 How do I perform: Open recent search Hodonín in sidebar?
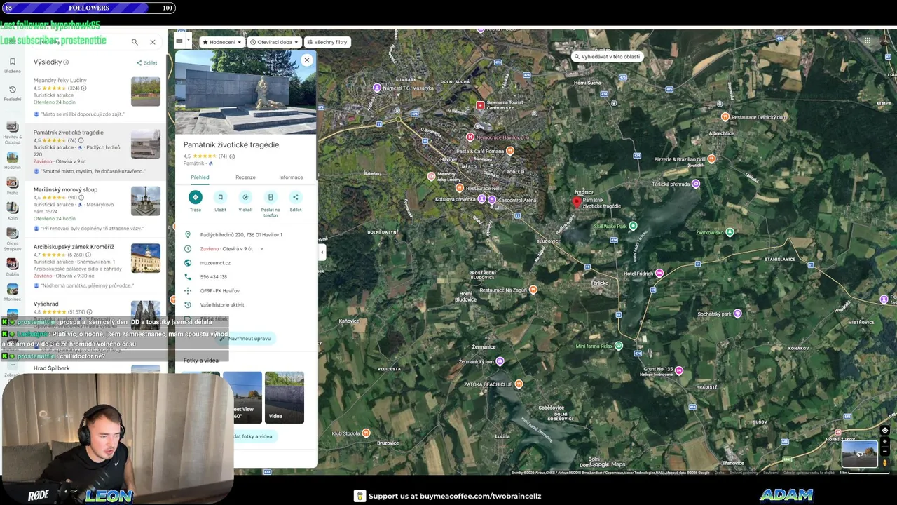(x=12, y=161)
